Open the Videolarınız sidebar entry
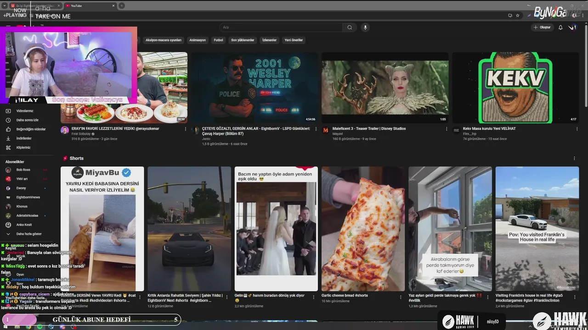 pos(25,111)
